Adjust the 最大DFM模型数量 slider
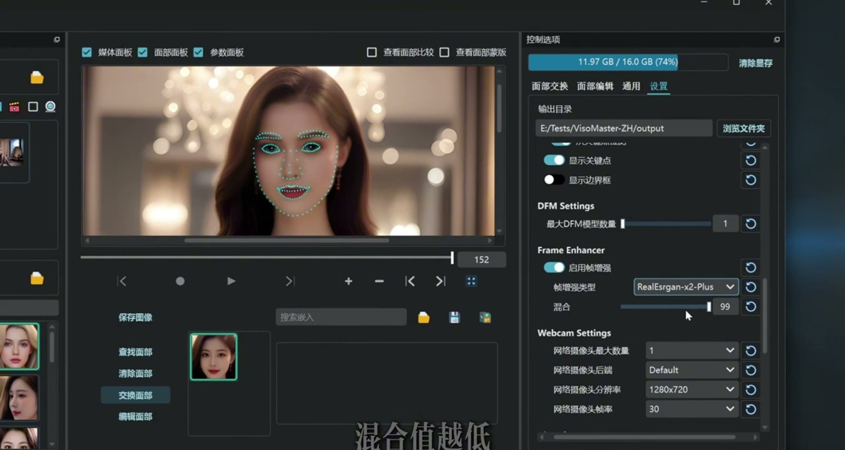This screenshot has height=450, width=845. [x=666, y=224]
